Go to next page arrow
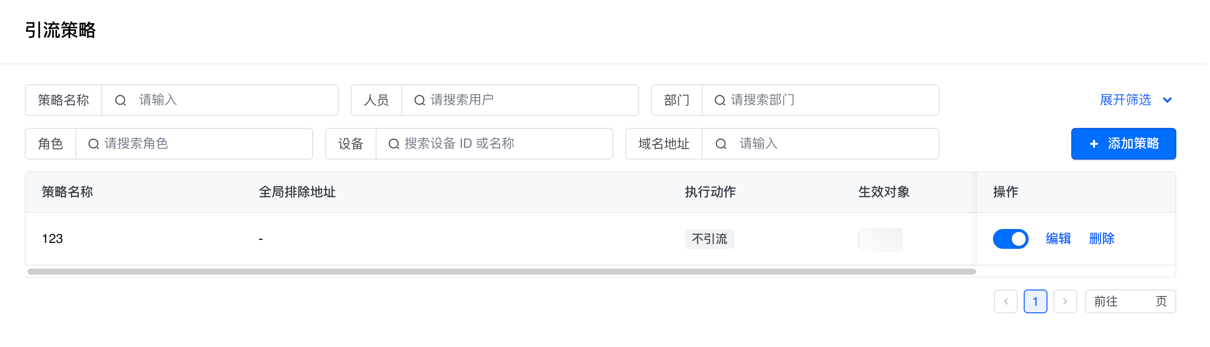The width and height of the screenshot is (1210, 347). click(x=1065, y=301)
